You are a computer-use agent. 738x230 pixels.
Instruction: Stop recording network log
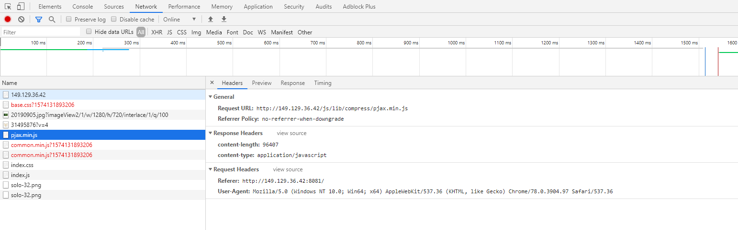(x=8, y=20)
